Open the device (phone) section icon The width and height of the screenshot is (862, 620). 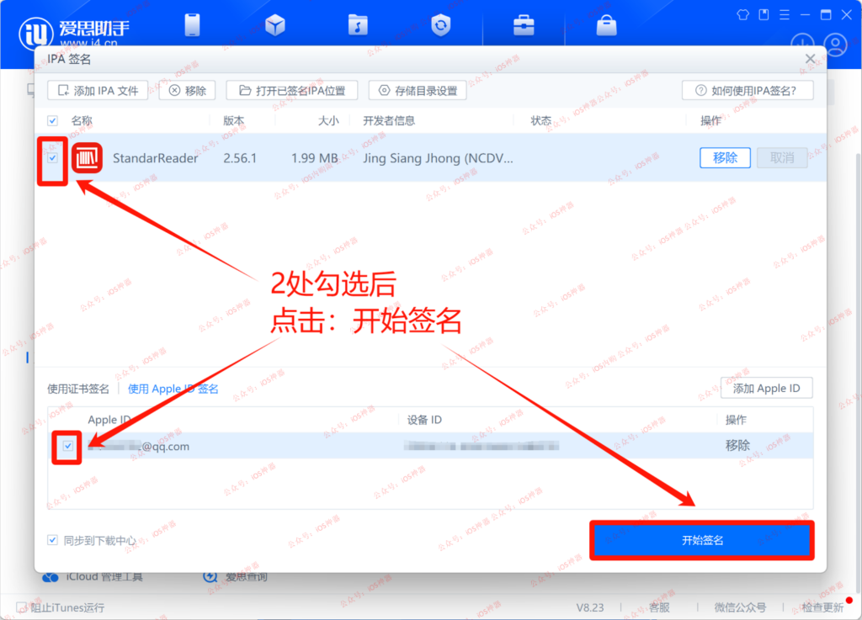(x=193, y=24)
